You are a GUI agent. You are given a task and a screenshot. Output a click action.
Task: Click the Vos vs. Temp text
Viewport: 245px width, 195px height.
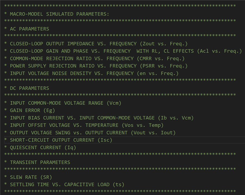(143, 125)
